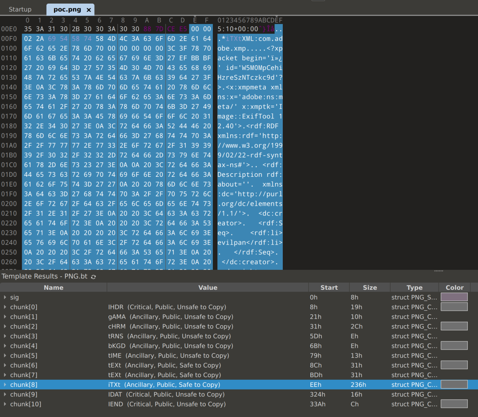The image size is (478, 417).
Task: Expand chunk[8] iTXt row
Action: point(5,385)
